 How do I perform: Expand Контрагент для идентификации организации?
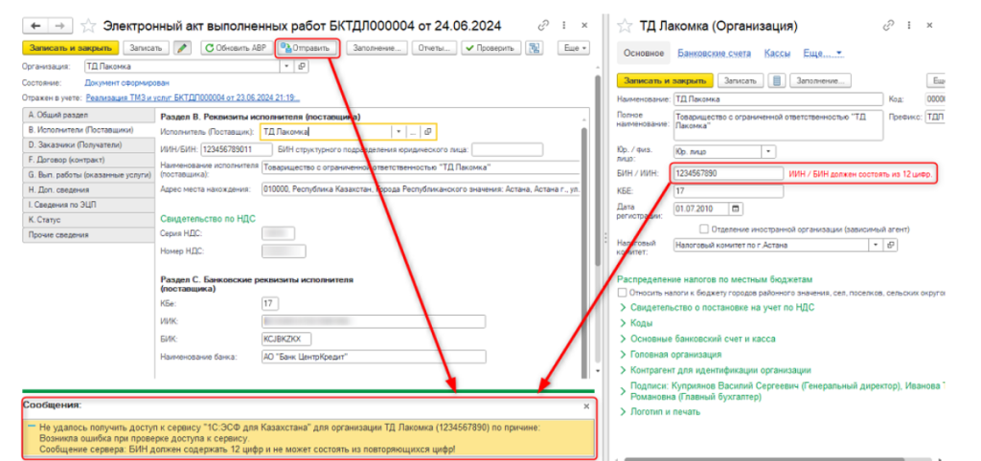pyautogui.click(x=715, y=370)
